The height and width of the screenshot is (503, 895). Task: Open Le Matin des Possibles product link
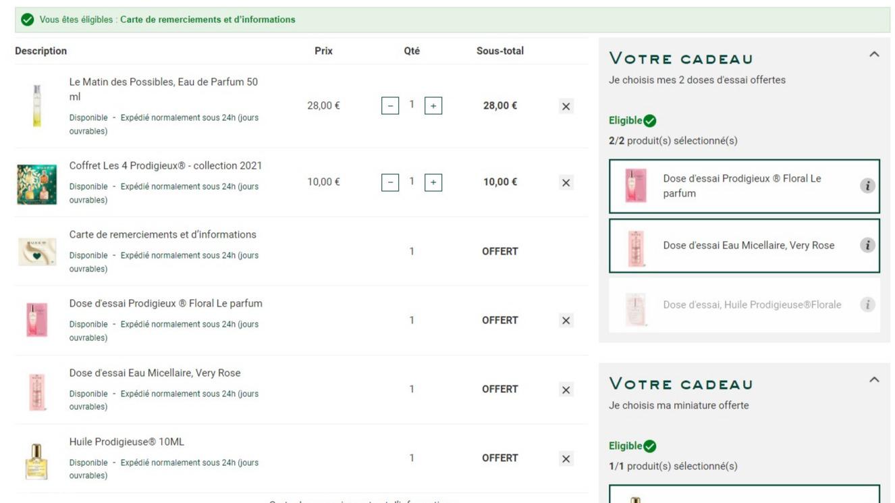tap(163, 89)
